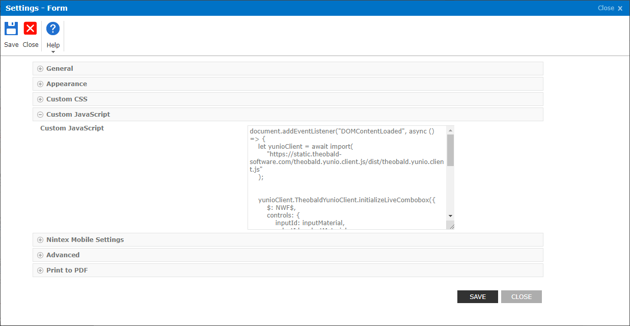Click the Save icon in the toolbar
630x326 pixels.
[x=11, y=29]
